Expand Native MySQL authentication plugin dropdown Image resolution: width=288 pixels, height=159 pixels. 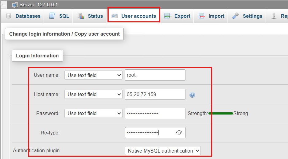coord(163,151)
